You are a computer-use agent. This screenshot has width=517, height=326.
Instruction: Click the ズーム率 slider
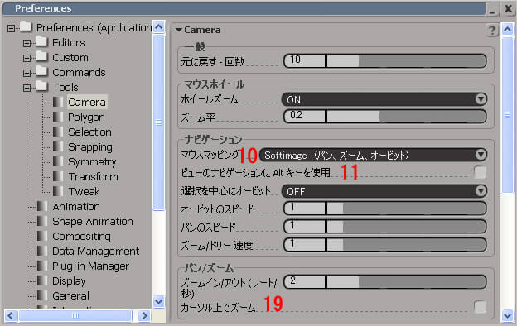tap(406, 116)
